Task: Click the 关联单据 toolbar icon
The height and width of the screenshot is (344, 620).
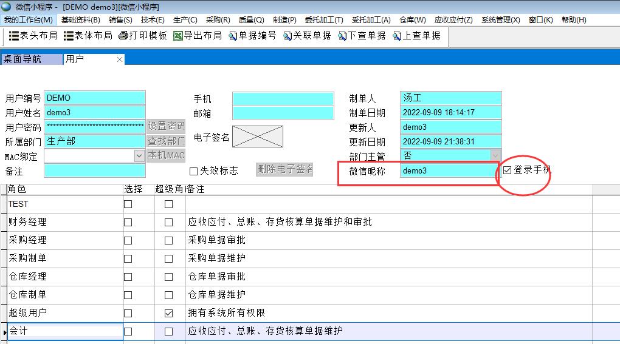Action: coord(288,36)
